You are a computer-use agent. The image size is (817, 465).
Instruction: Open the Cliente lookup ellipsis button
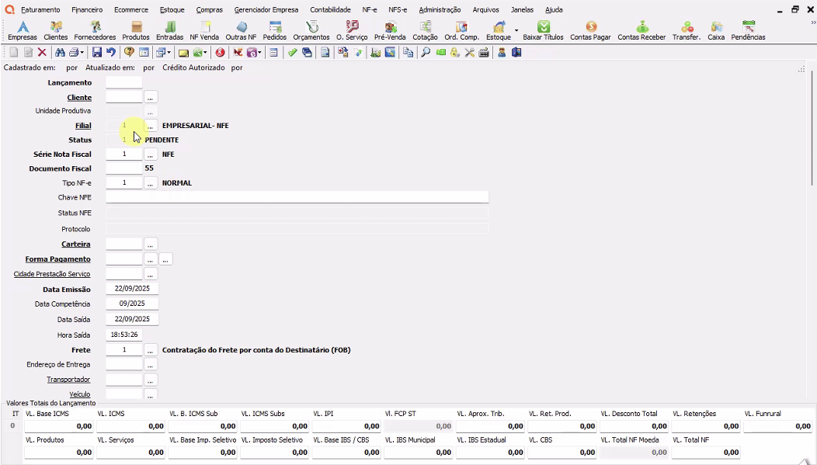pos(151,97)
